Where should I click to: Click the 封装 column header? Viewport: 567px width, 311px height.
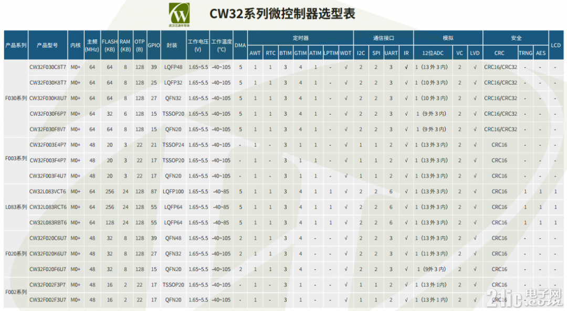173,45
